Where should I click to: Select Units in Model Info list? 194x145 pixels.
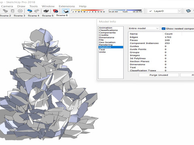tap(102, 52)
